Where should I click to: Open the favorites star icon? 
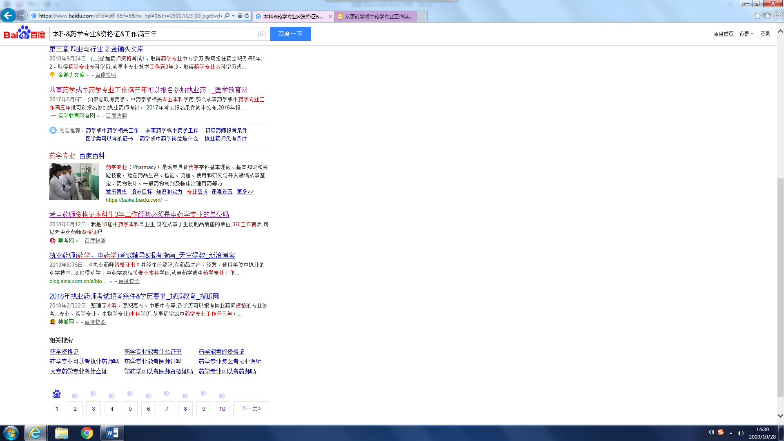pyautogui.click(x=767, y=16)
